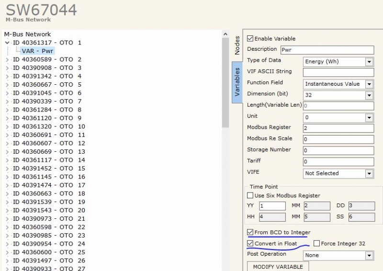The height and width of the screenshot is (271, 383).
Task: Click the VIF ASCII String field
Action: [338, 72]
